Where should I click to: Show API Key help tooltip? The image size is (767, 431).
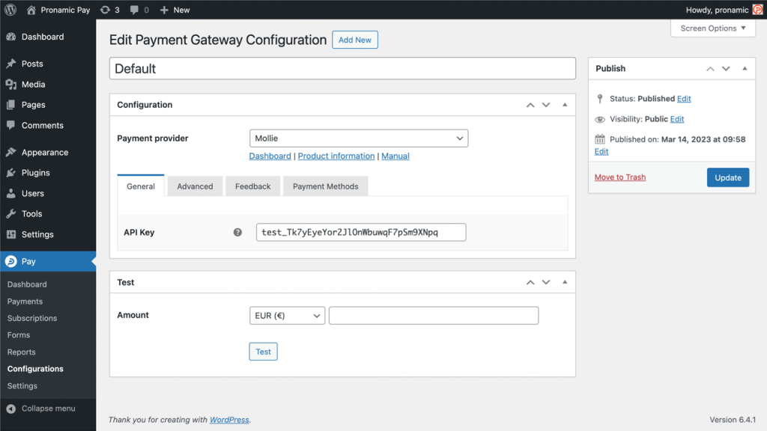coord(237,232)
